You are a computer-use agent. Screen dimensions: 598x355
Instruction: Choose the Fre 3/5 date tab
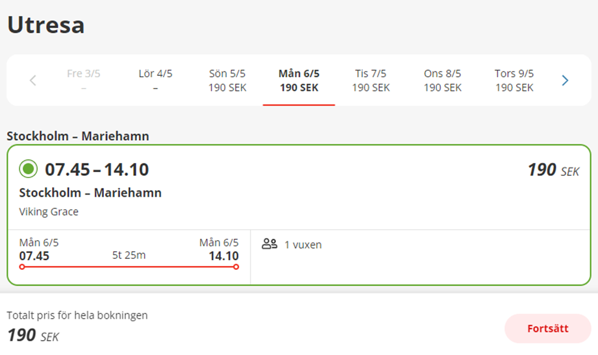pyautogui.click(x=84, y=80)
